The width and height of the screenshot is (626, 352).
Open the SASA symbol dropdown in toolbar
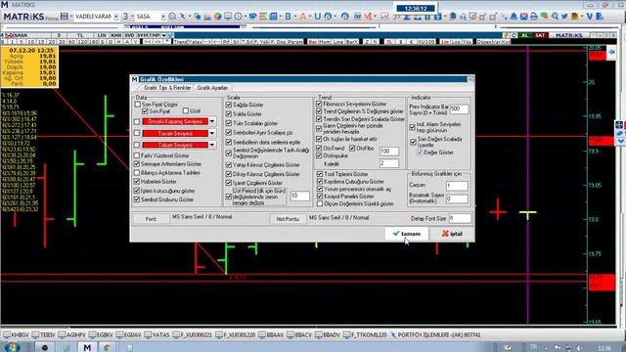[x=163, y=17]
